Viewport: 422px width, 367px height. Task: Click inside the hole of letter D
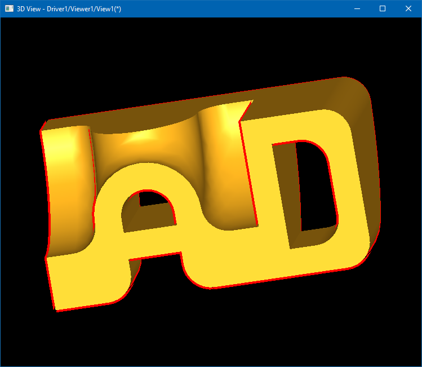pos(316,186)
